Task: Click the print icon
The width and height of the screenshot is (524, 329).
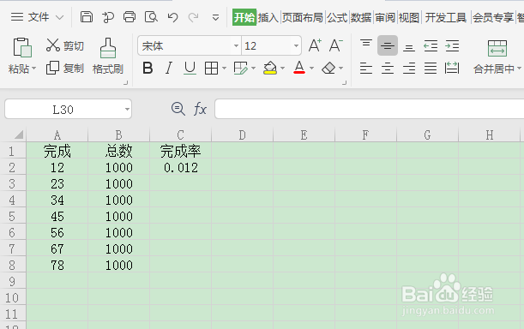Action: pos(129,16)
